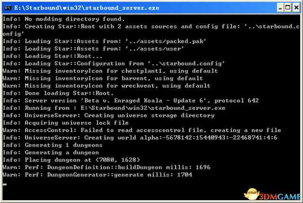Click the blinking cursor on the last console line
The width and height of the screenshot is (303, 203).
(5, 184)
